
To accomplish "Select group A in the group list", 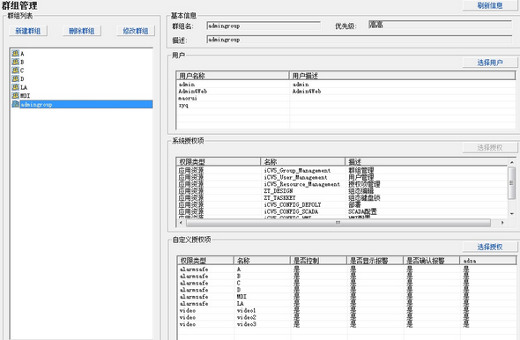I will (22, 54).
